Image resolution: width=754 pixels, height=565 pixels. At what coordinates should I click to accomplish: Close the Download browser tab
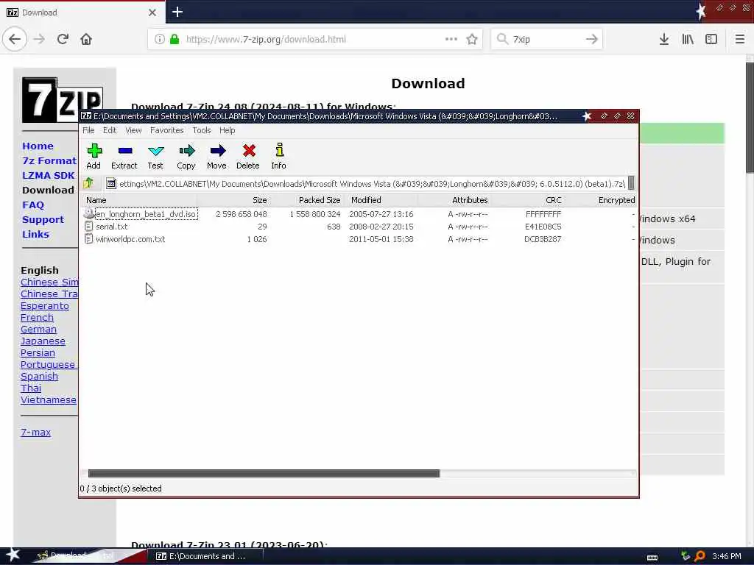[152, 13]
